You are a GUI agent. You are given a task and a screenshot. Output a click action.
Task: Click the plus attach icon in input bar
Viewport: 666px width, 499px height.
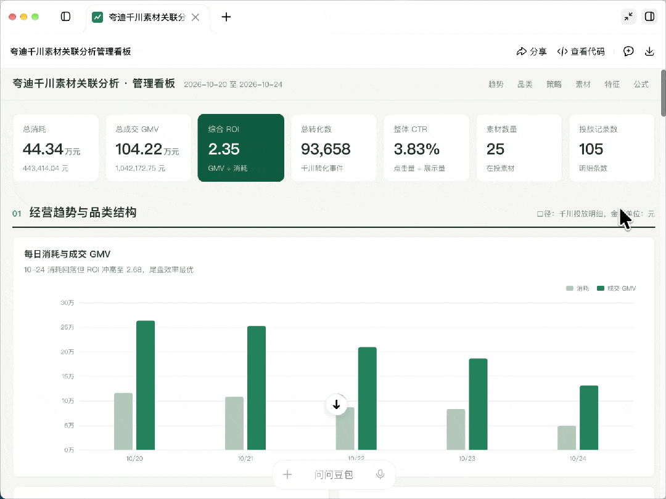[287, 474]
